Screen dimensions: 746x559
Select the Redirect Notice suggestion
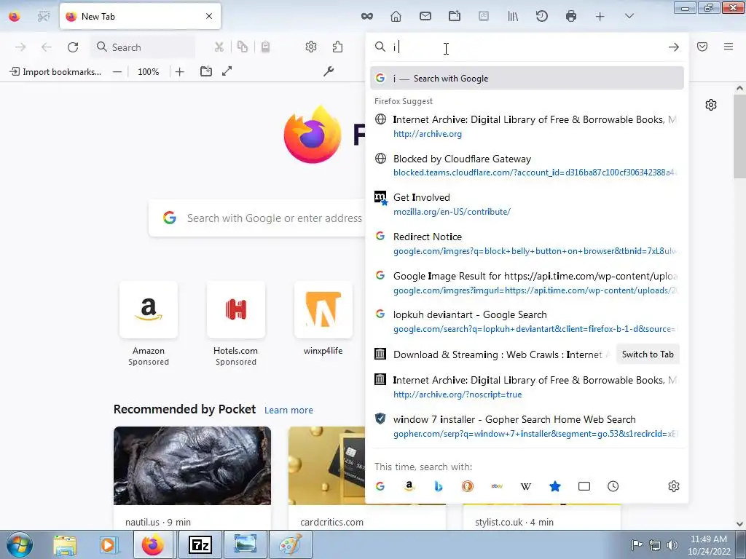[x=527, y=243]
